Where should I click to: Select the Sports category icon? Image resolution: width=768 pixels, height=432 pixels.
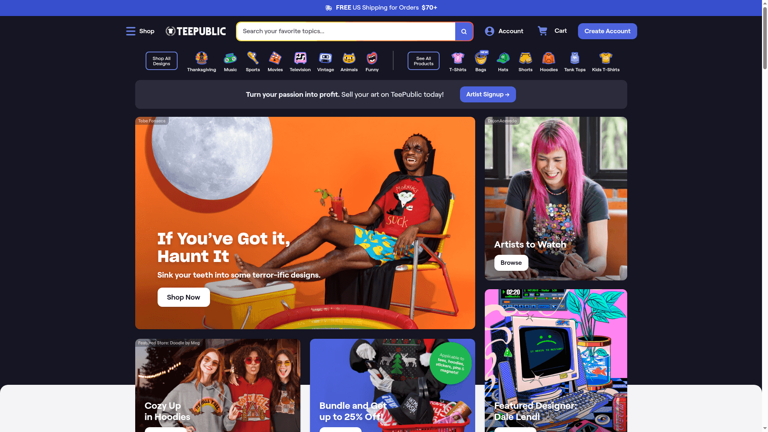252,59
